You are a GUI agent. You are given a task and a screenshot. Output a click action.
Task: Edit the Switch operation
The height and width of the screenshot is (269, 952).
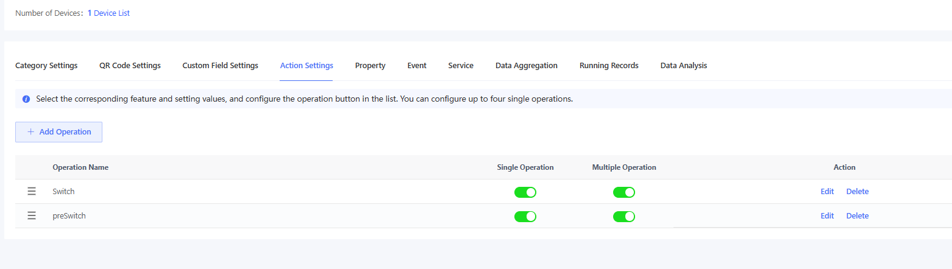click(826, 192)
